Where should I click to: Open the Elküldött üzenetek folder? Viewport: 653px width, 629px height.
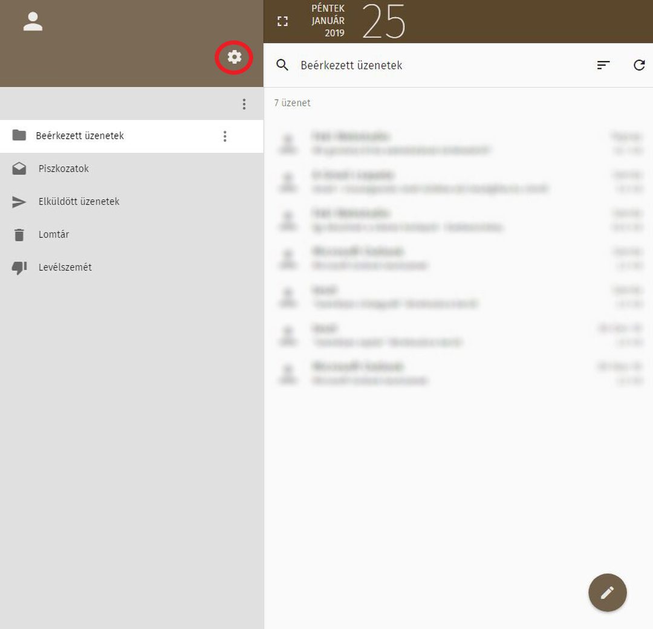click(x=132, y=201)
